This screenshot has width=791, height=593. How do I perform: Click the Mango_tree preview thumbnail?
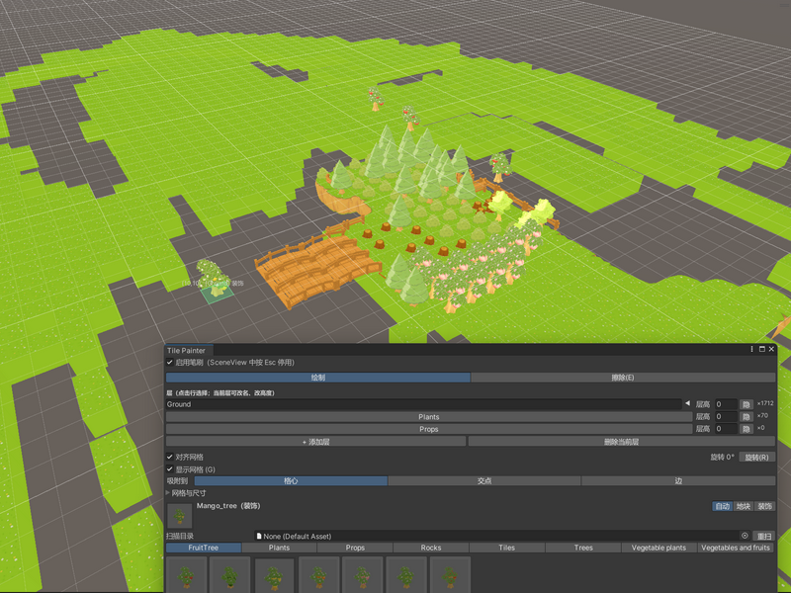tap(179, 516)
